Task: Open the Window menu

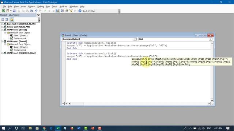Action: [73, 7]
